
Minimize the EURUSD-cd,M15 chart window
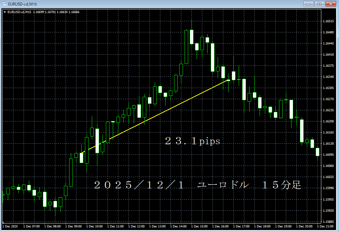(x=308, y=4)
